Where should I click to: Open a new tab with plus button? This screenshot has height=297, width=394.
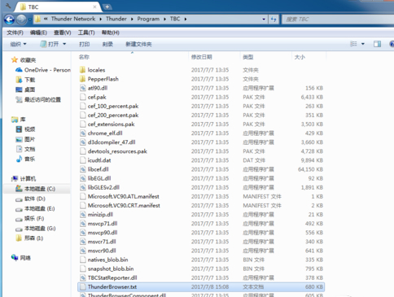(107, 7)
